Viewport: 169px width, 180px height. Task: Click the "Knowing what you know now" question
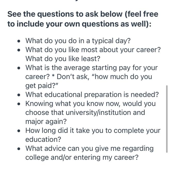pos(90,103)
